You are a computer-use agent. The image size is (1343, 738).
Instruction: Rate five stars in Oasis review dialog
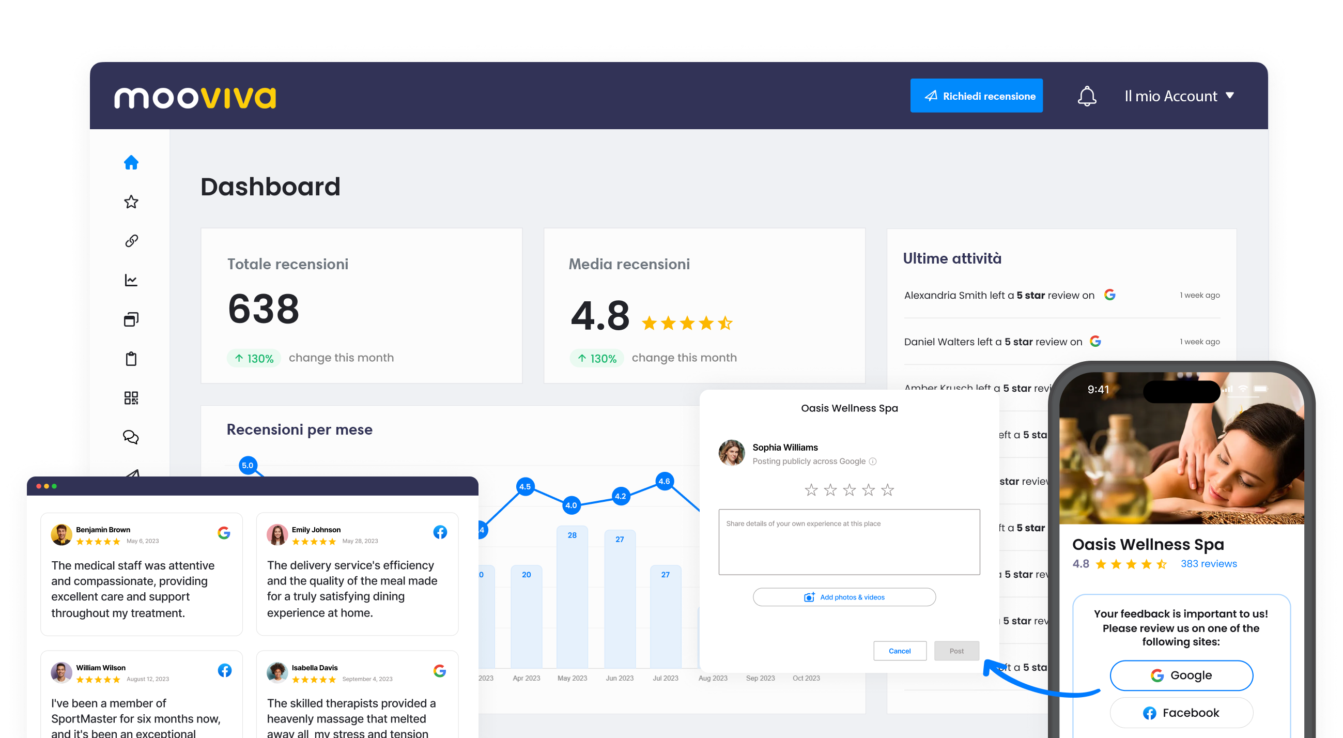[x=887, y=490]
